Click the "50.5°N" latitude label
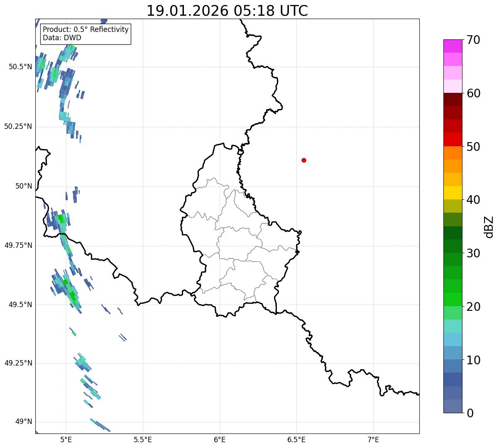Viewport: 499px width, 448px height. [x=20, y=67]
